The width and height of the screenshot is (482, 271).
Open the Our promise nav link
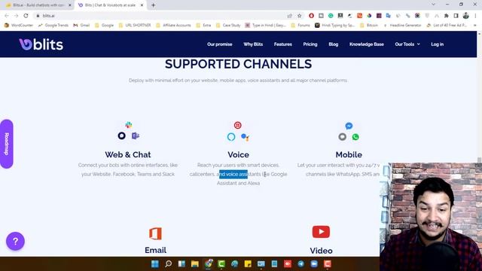point(219,44)
